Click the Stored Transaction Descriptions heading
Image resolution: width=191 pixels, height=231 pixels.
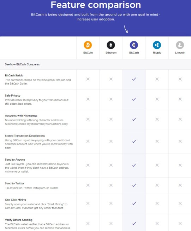coord(25,136)
